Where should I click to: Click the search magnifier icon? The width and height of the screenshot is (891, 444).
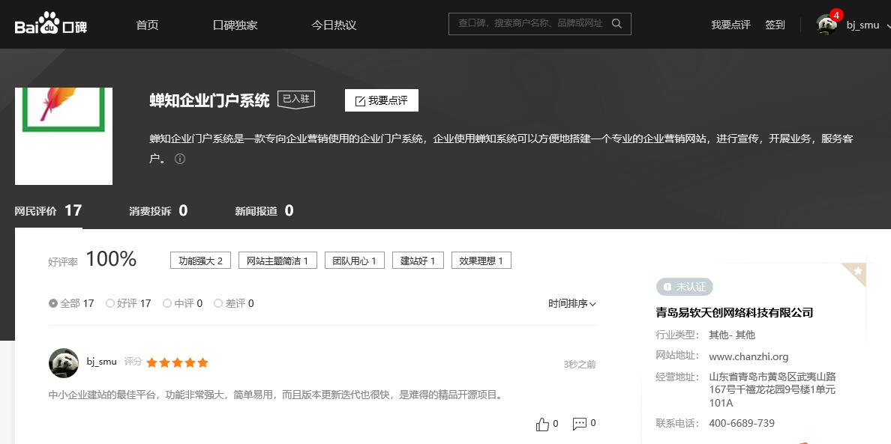point(616,24)
